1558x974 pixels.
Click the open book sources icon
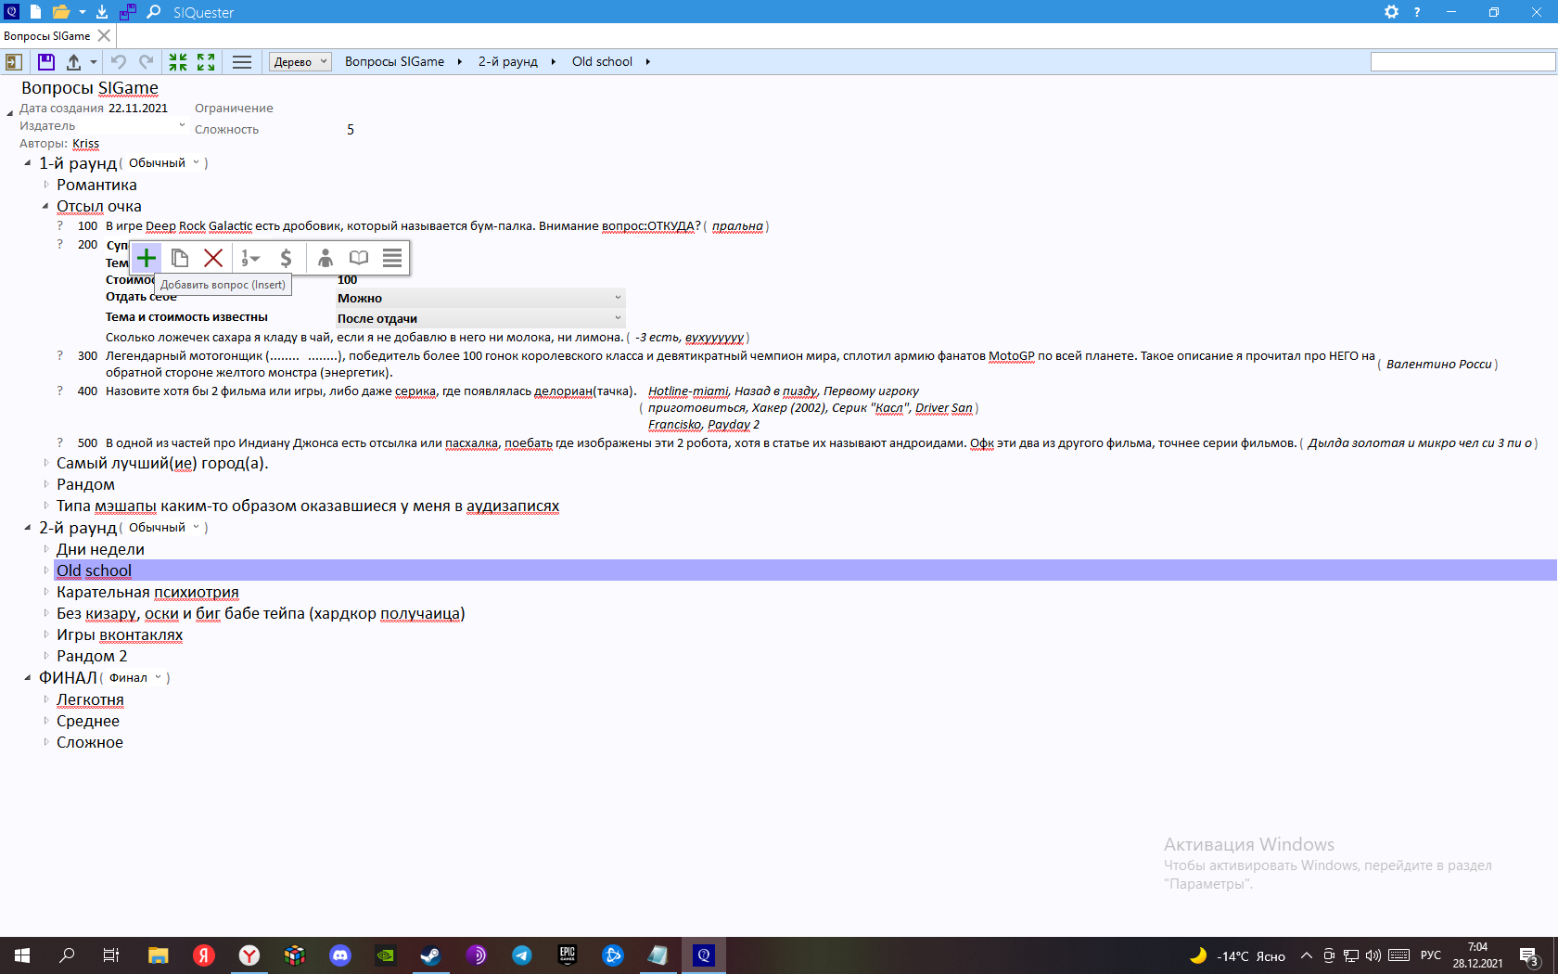tap(359, 258)
